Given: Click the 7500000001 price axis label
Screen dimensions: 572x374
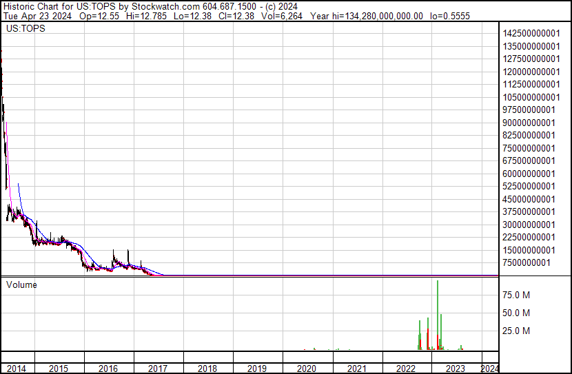Looking at the screenshot, I should coord(529,262).
